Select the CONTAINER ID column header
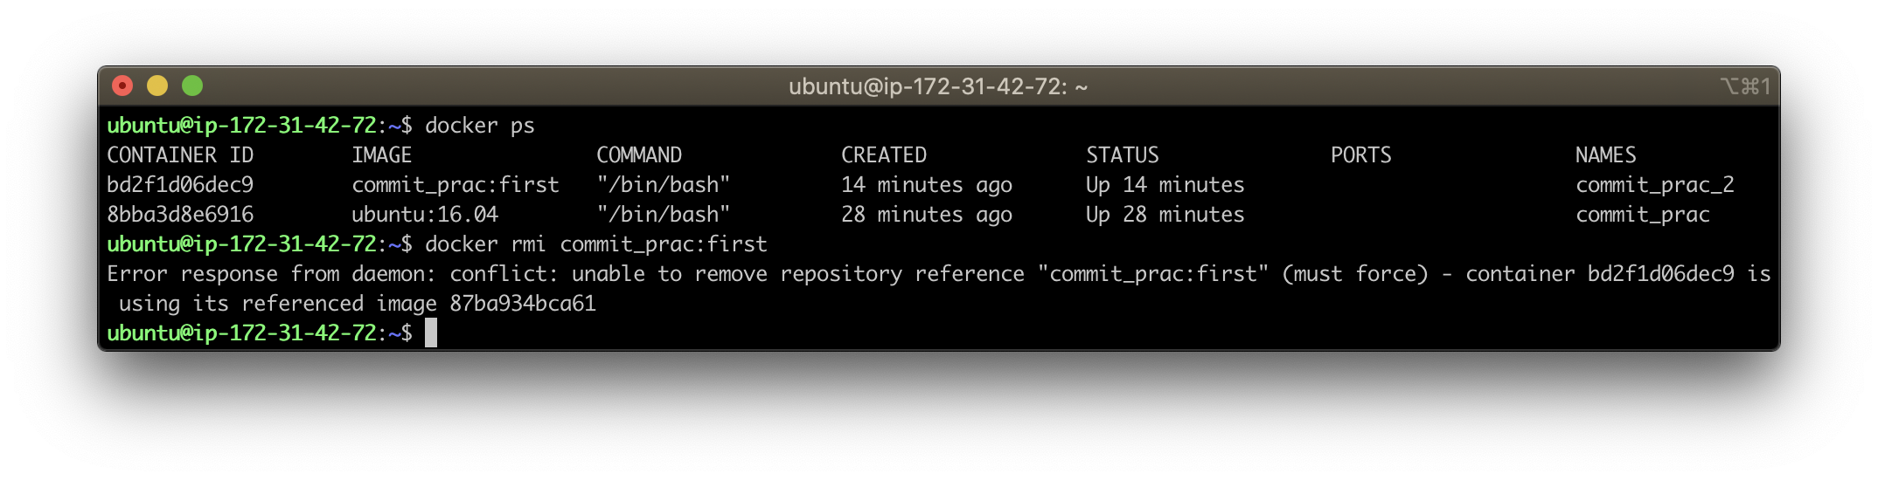The image size is (1878, 480). (180, 155)
